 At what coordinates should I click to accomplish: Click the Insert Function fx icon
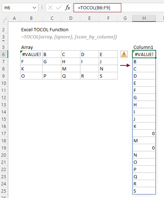tap(67, 8)
